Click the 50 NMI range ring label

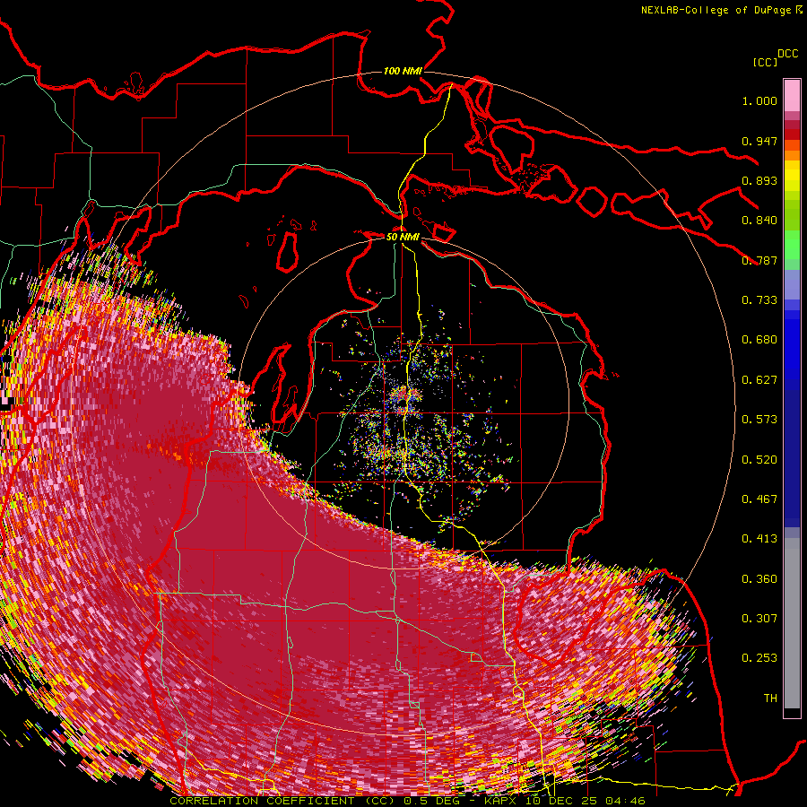click(x=403, y=237)
